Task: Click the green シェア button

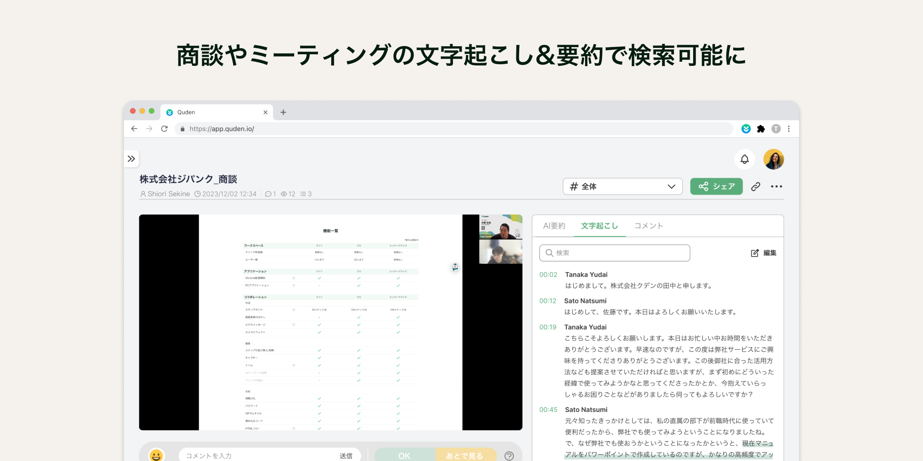Action: (x=716, y=186)
